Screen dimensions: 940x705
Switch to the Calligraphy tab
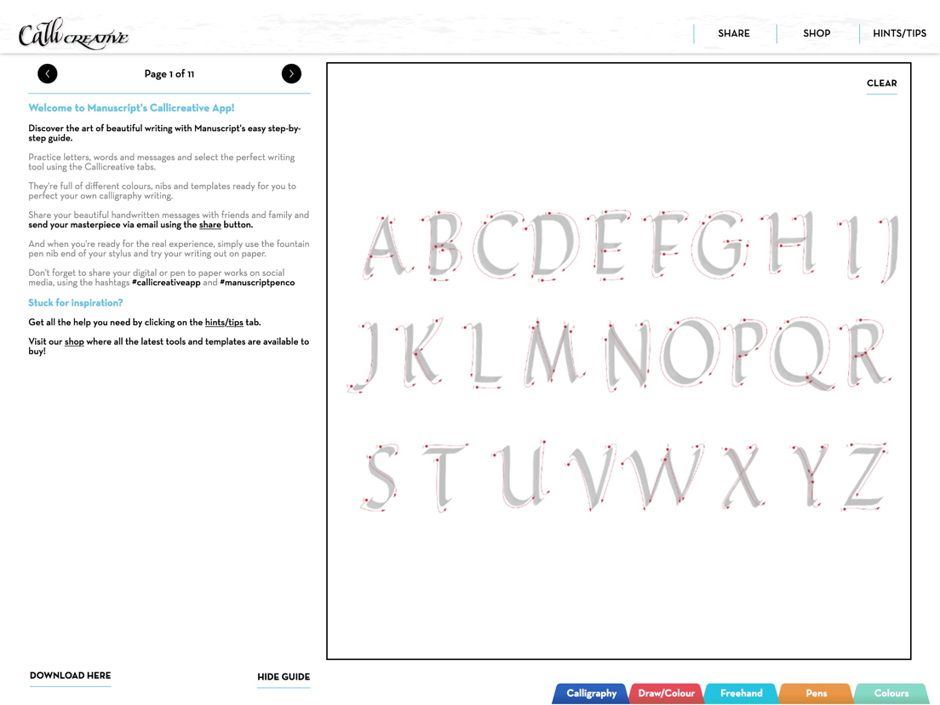(591, 694)
